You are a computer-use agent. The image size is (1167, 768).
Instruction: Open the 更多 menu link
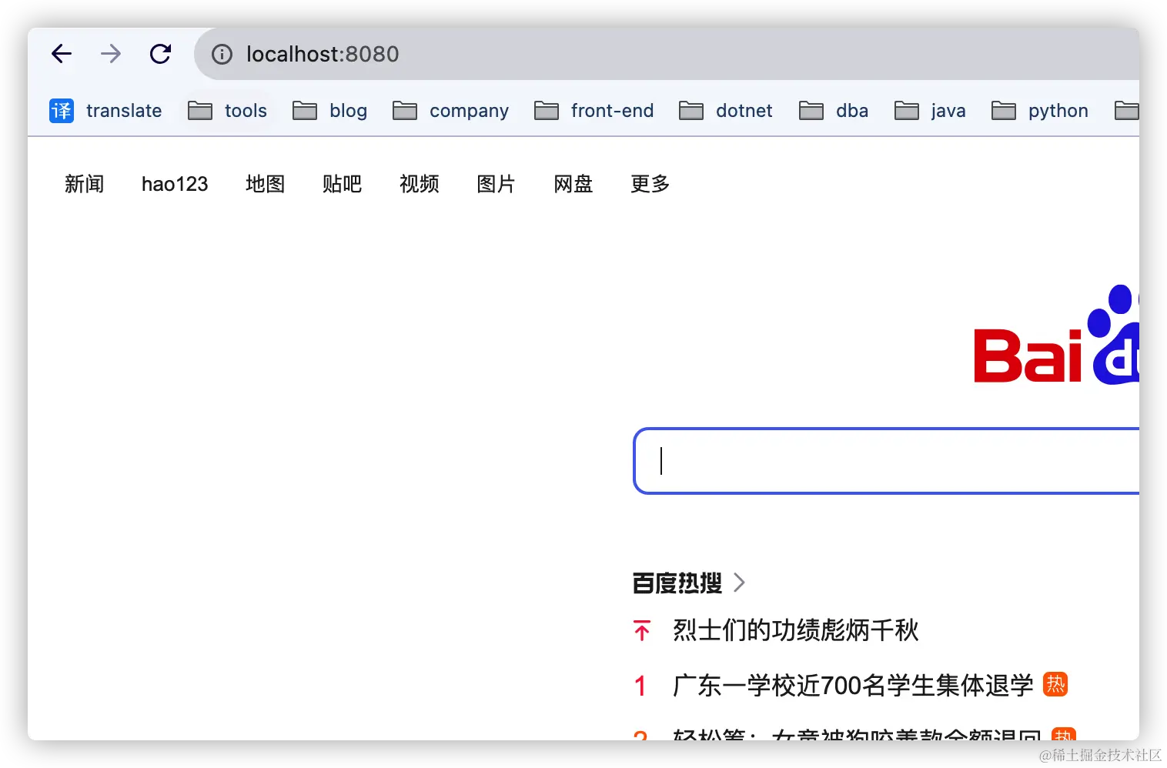point(650,184)
